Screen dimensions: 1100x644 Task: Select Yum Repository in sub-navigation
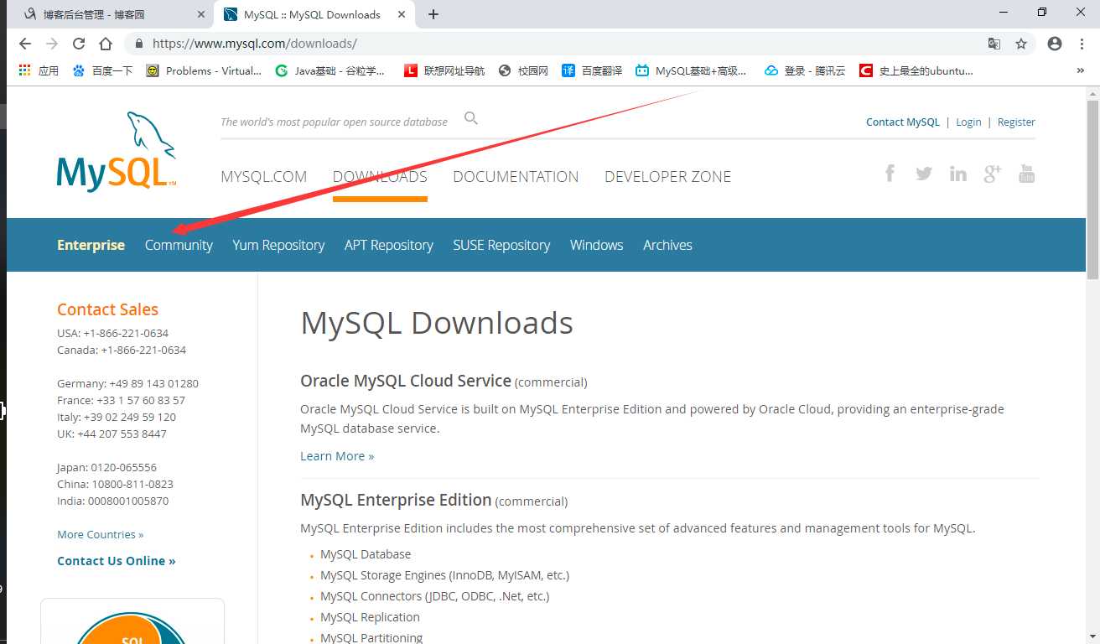point(278,245)
